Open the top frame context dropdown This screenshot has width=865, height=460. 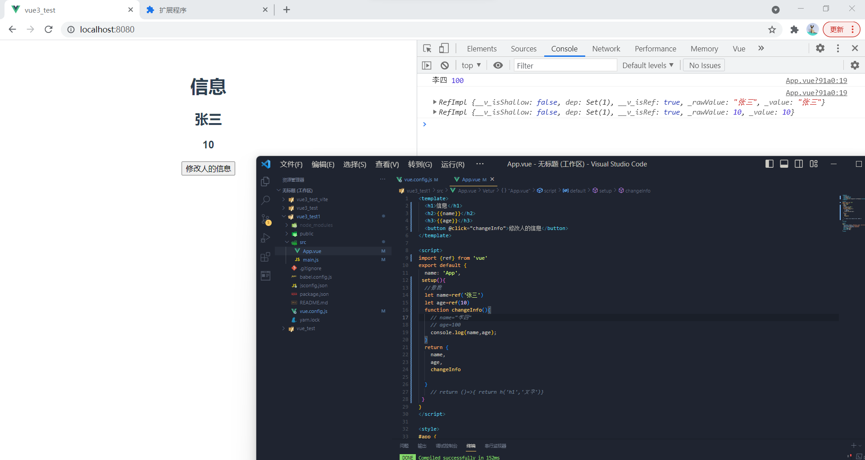pos(470,65)
